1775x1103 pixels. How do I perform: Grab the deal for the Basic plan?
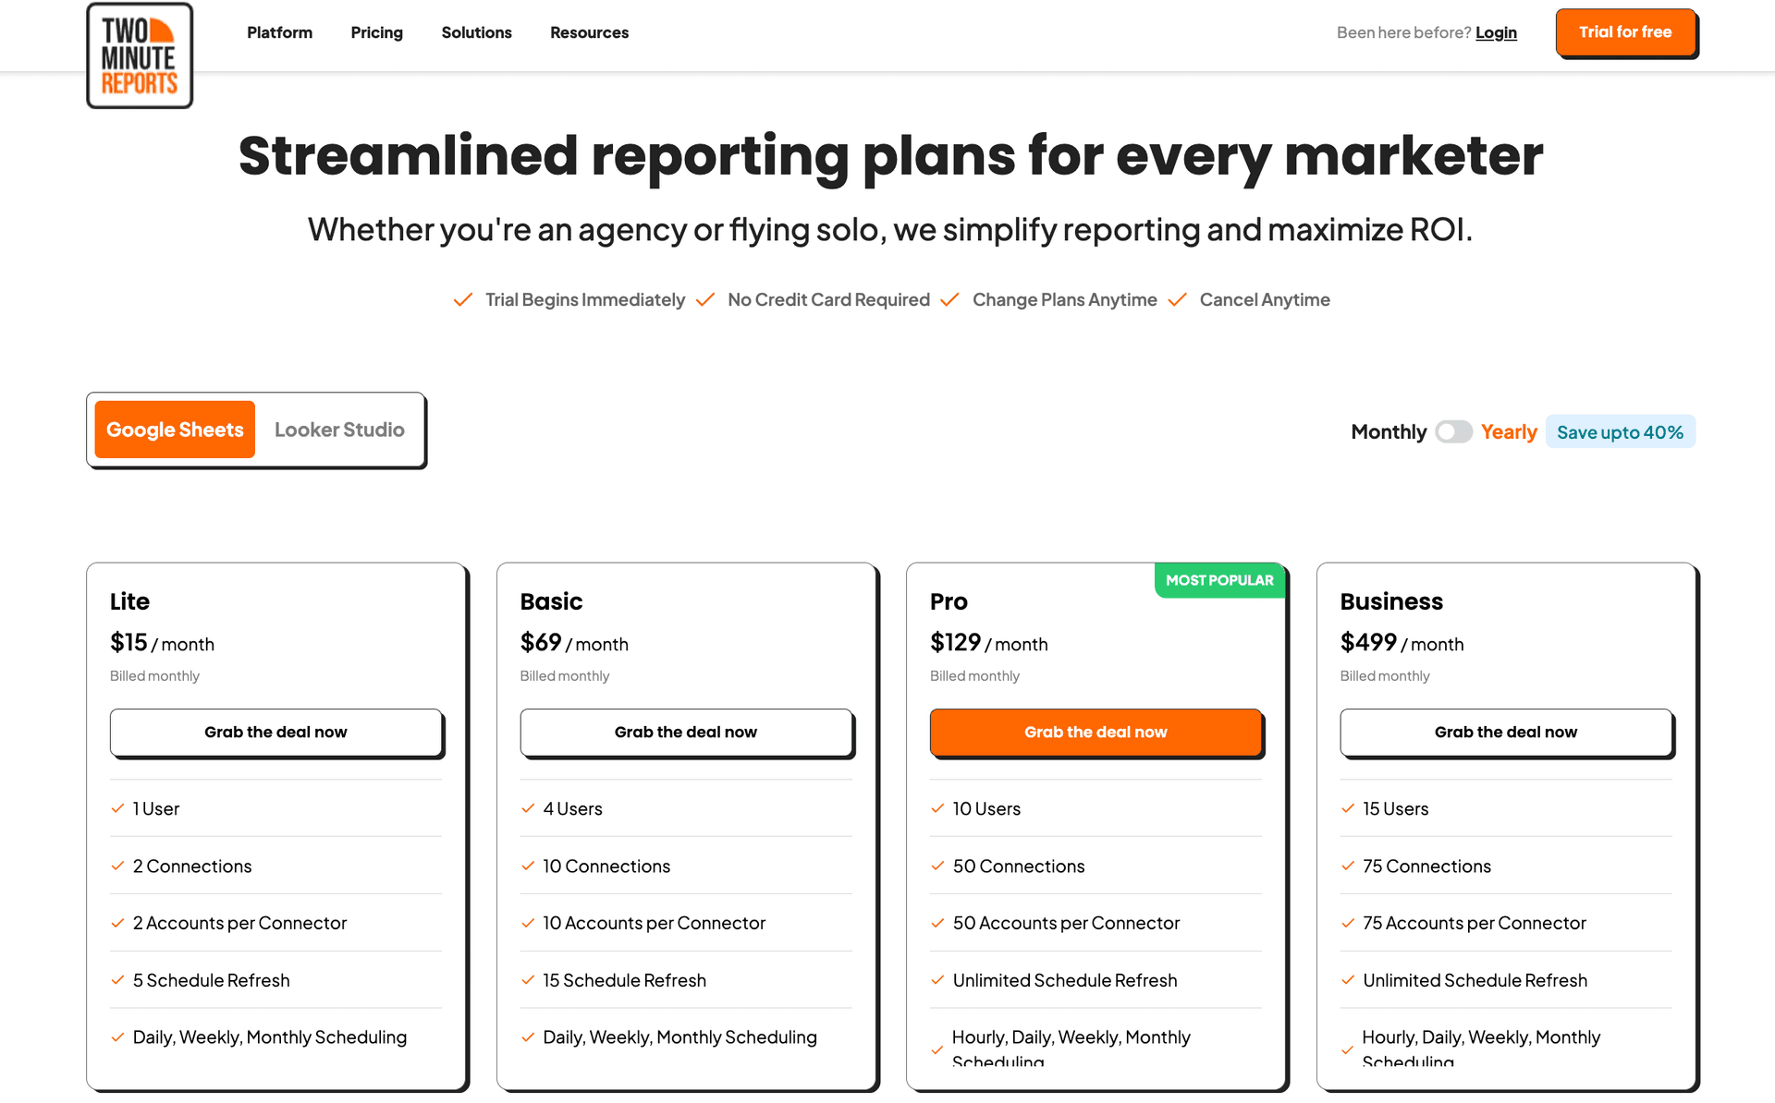coord(686,732)
